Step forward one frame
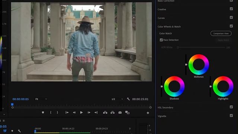Viewport: 238px width, 134px height. pos(89,112)
